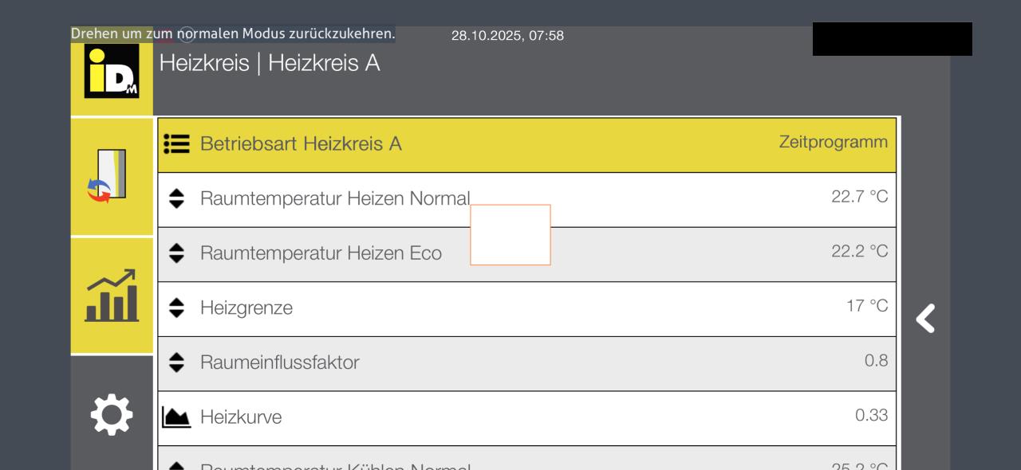
Task: Click the up-down arrows beside Raumtemperatur Heizen Normal
Action: (x=176, y=198)
